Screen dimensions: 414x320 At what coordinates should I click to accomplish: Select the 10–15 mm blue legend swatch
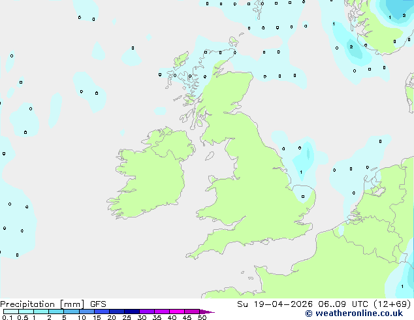pos(86,312)
